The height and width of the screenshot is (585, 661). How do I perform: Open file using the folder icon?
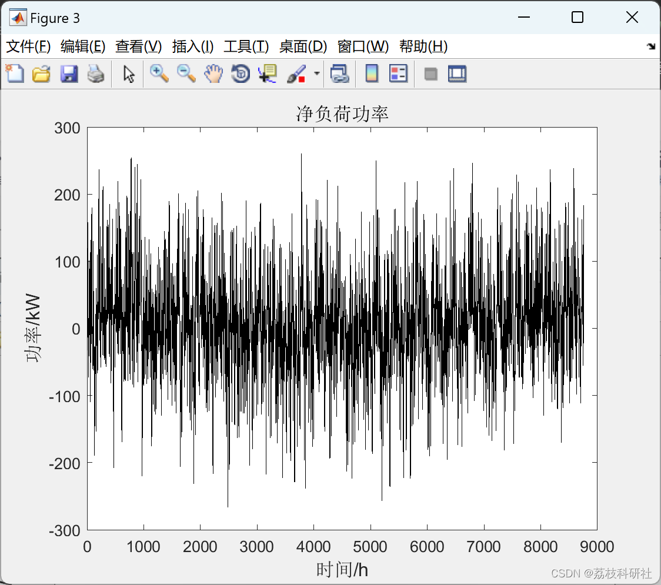(x=41, y=73)
